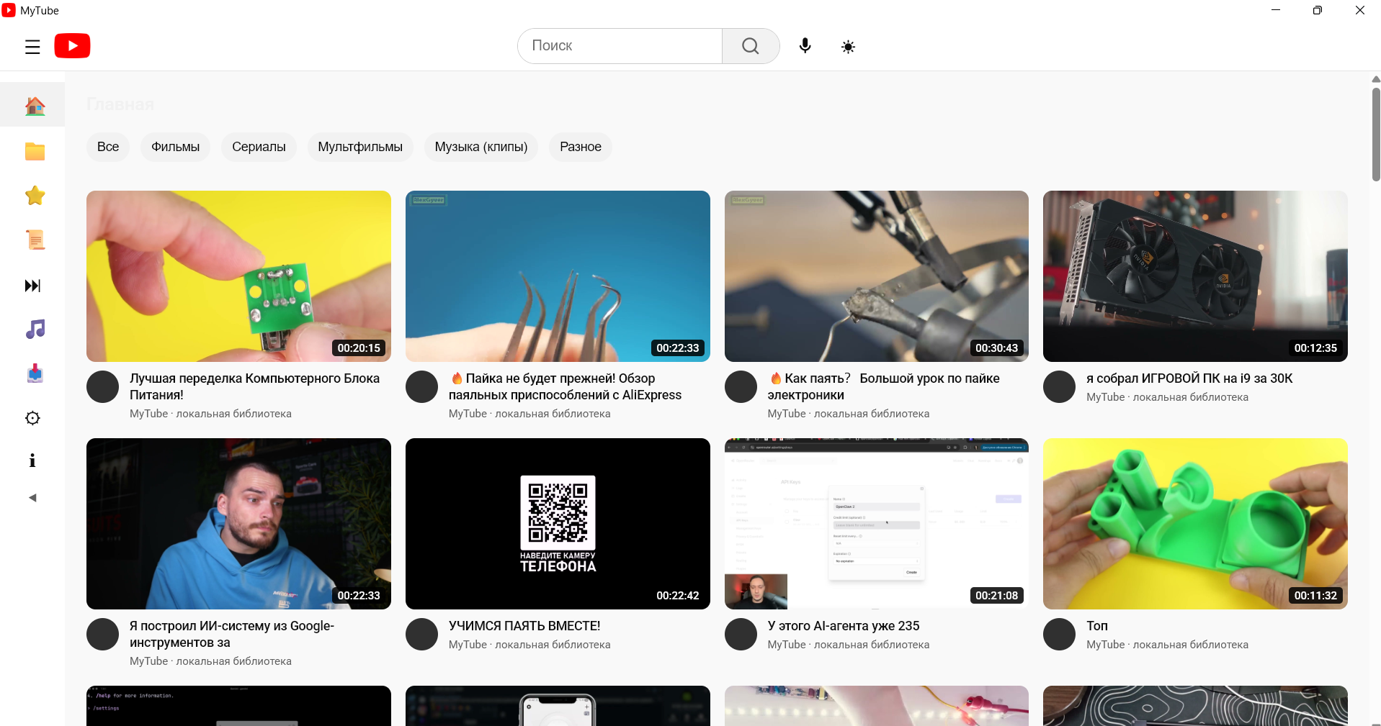The height and width of the screenshot is (726, 1381).
Task: Click channel avatar beside 'Топ' video
Action: (1059, 635)
